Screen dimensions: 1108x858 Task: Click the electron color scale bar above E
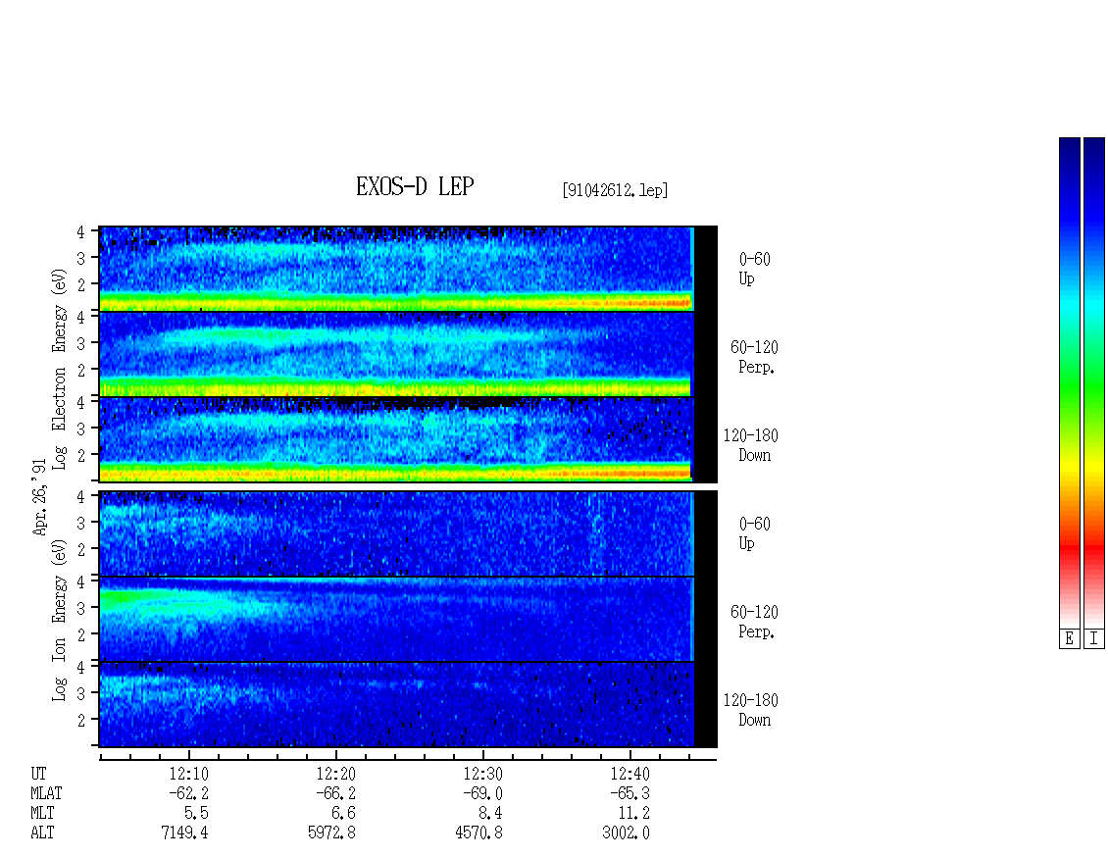click(x=1069, y=382)
